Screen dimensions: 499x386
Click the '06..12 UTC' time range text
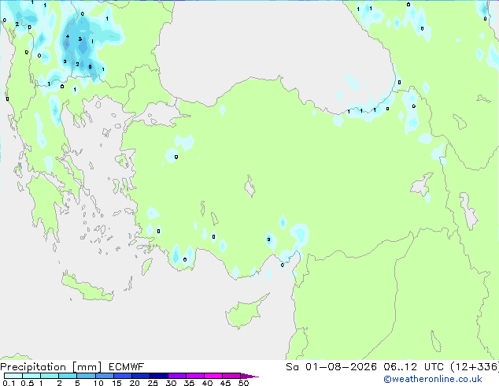coord(413,367)
